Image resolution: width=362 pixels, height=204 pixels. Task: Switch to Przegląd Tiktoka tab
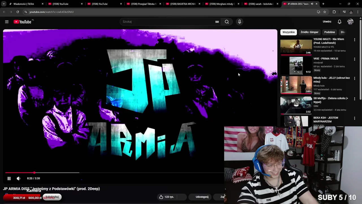coord(143,4)
